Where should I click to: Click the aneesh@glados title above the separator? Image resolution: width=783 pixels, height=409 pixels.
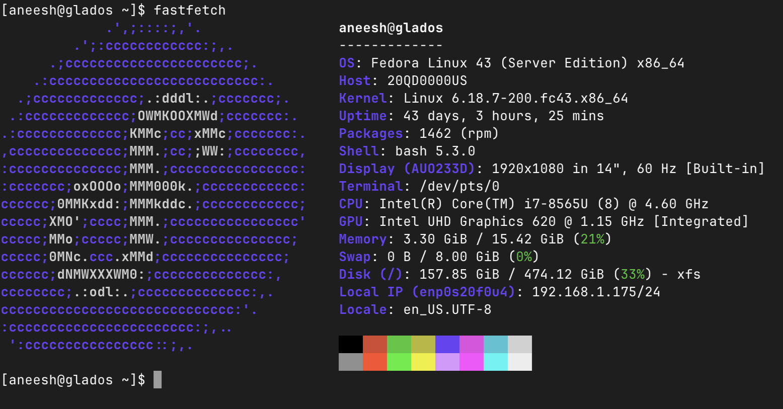pyautogui.click(x=391, y=28)
